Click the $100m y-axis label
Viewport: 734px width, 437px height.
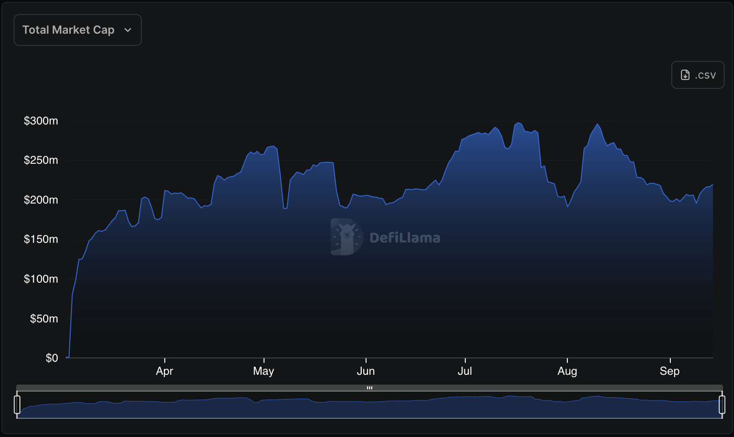tap(41, 279)
